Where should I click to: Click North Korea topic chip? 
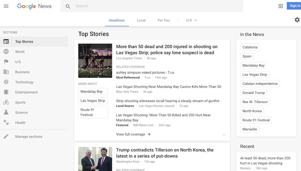tap(252, 111)
